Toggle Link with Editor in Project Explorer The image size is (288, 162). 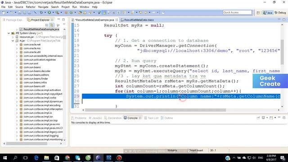[52, 25]
